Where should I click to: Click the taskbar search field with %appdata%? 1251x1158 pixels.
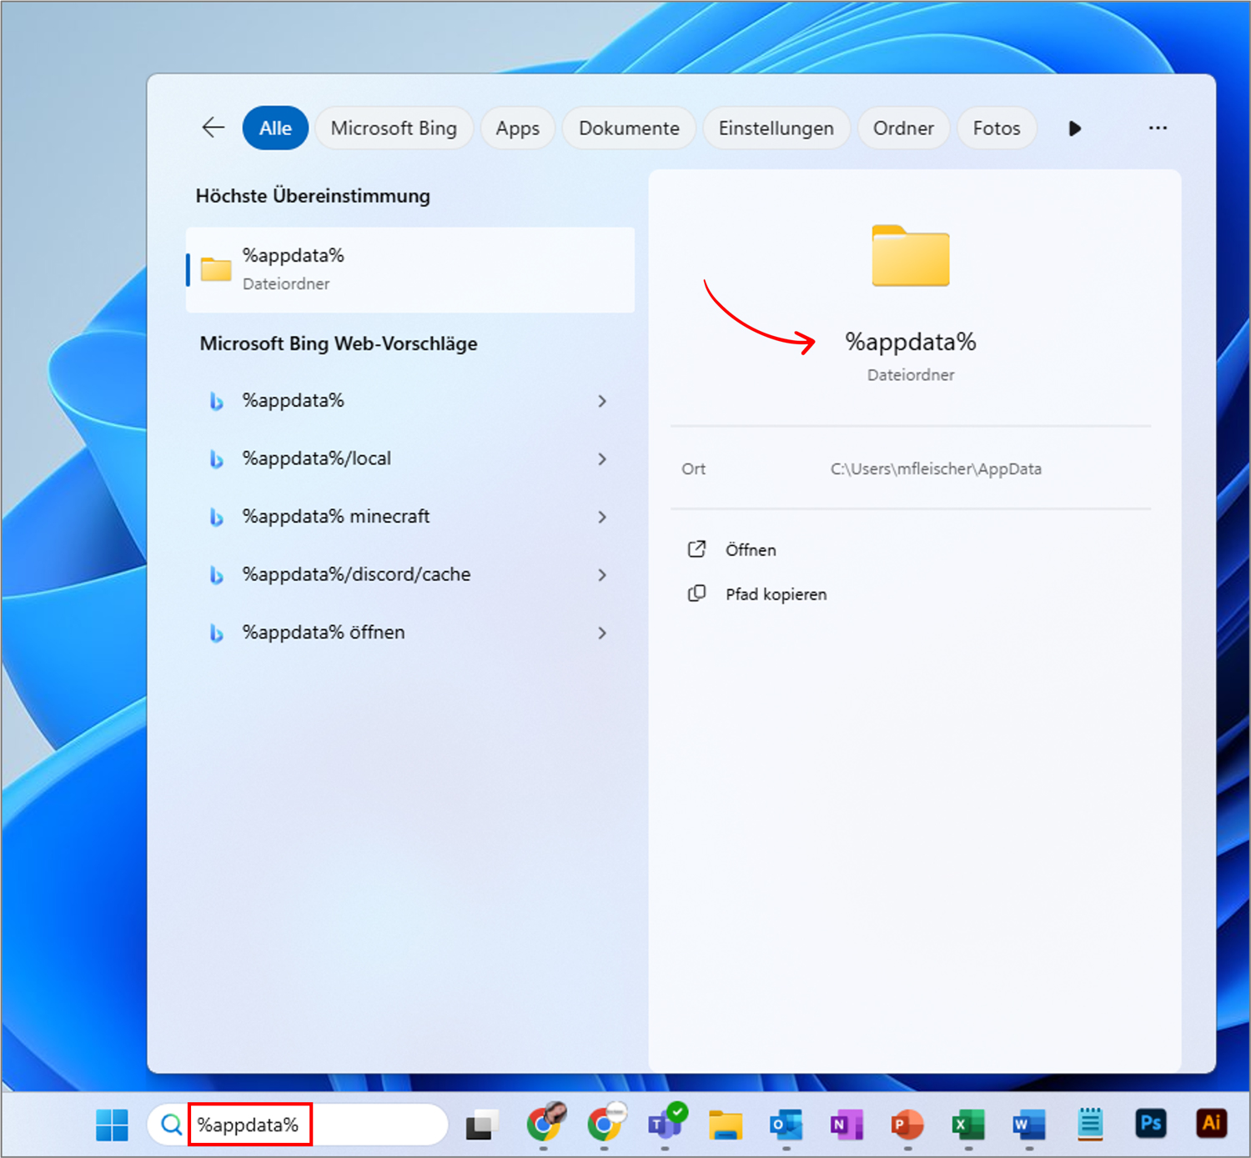pos(317,1125)
